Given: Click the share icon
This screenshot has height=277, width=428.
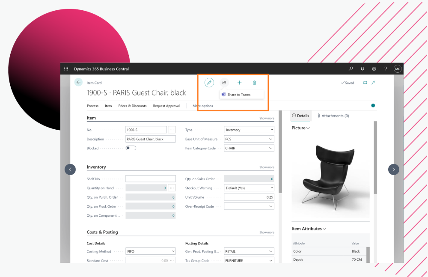Looking at the screenshot, I should pos(224,83).
